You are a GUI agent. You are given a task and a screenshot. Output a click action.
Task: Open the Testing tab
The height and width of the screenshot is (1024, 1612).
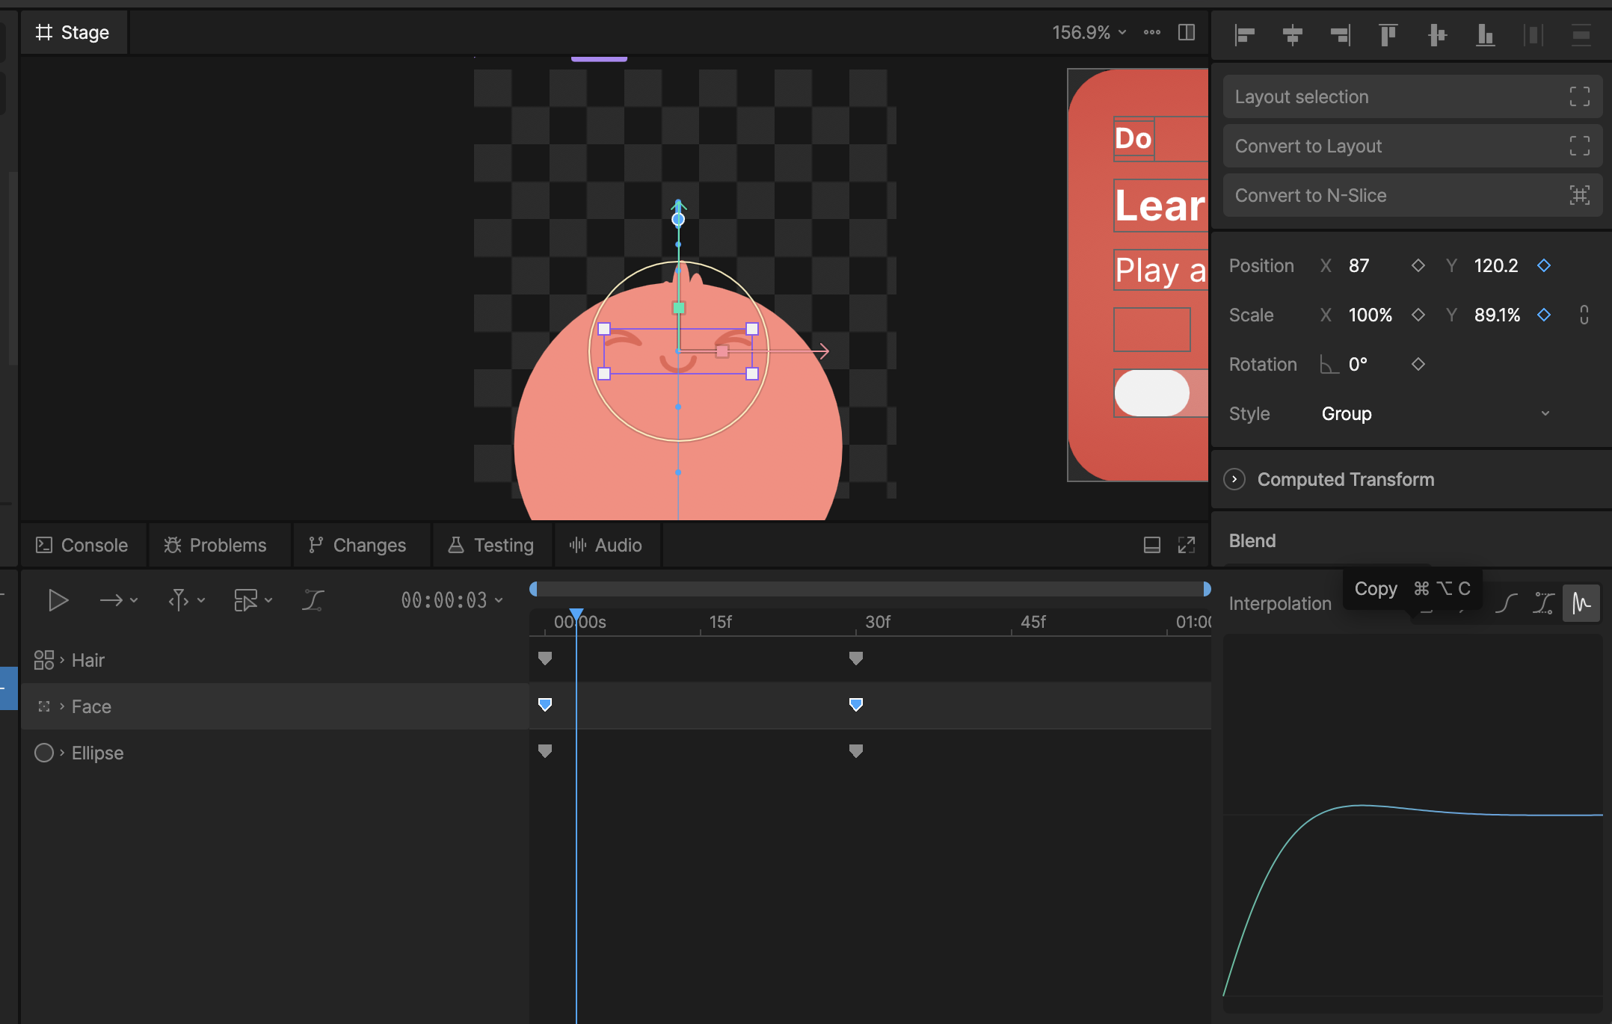(x=491, y=545)
